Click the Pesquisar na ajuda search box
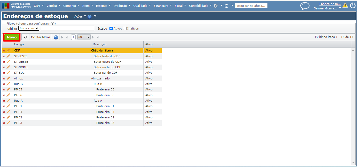 [251, 5]
